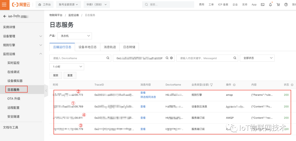Image resolution: width=296 pixels, height=141 pixels.
Task: Open the hamburger main menu
Action: (4, 5)
